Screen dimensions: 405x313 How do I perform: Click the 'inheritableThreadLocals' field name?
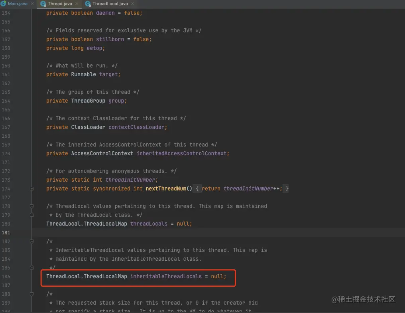pyautogui.click(x=166, y=277)
